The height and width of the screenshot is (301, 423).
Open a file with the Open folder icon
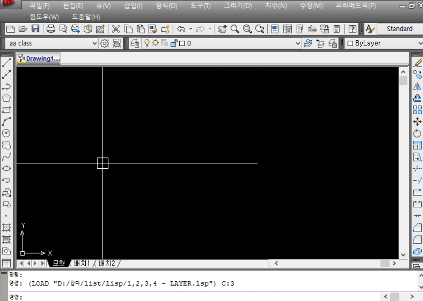(23, 29)
